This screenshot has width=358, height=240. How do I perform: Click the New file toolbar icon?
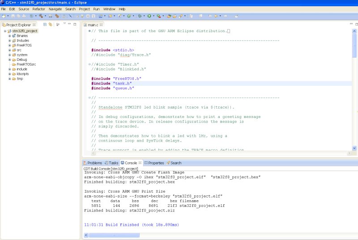click(x=4, y=16)
